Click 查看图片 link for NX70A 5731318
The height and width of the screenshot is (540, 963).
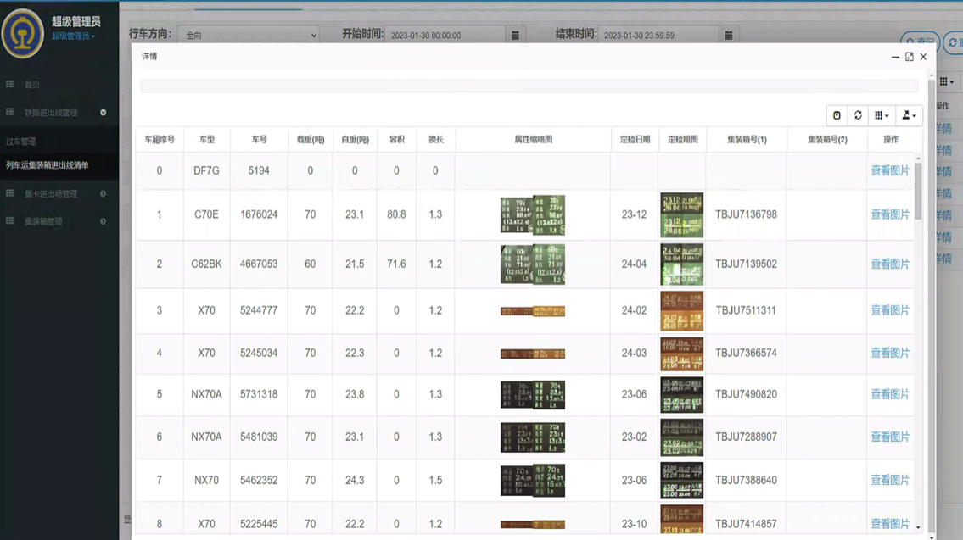(889, 394)
